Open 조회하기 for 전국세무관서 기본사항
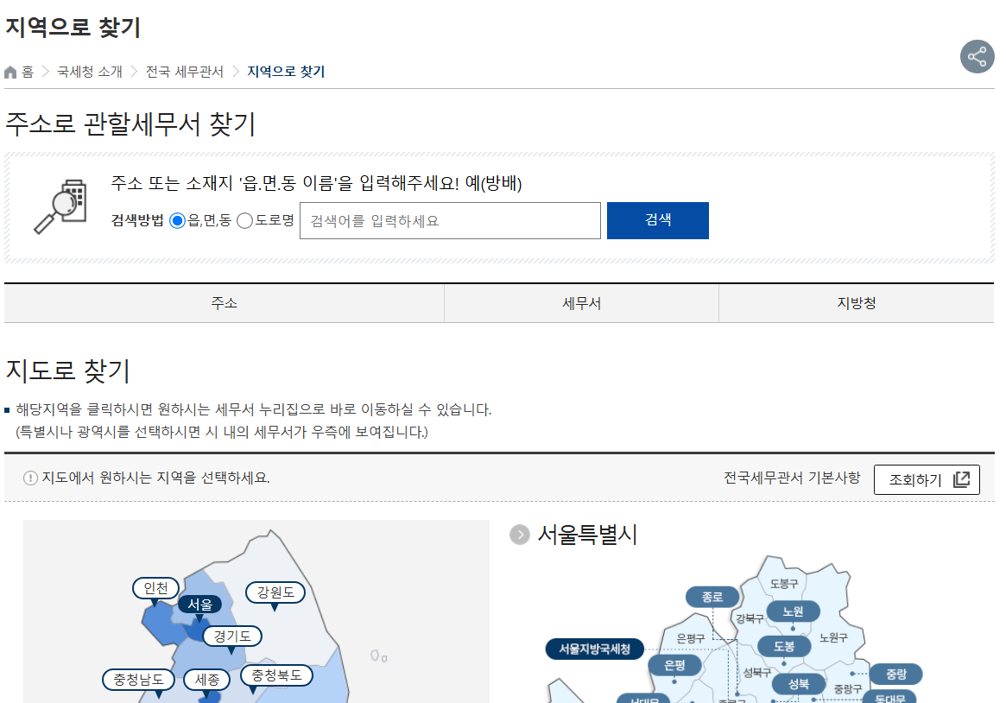Image resolution: width=1006 pixels, height=703 pixels. 927,479
